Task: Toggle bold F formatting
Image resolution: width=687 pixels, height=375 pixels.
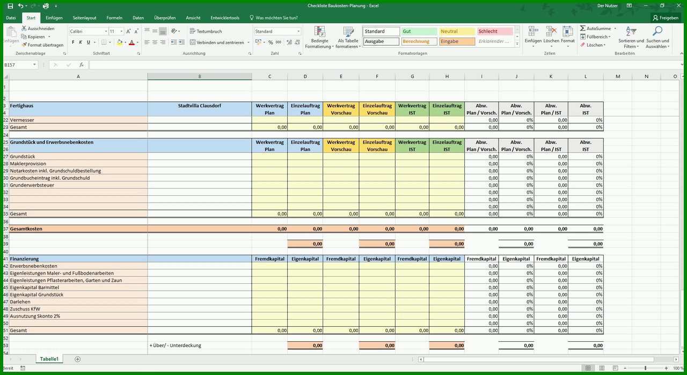Action: [72, 42]
